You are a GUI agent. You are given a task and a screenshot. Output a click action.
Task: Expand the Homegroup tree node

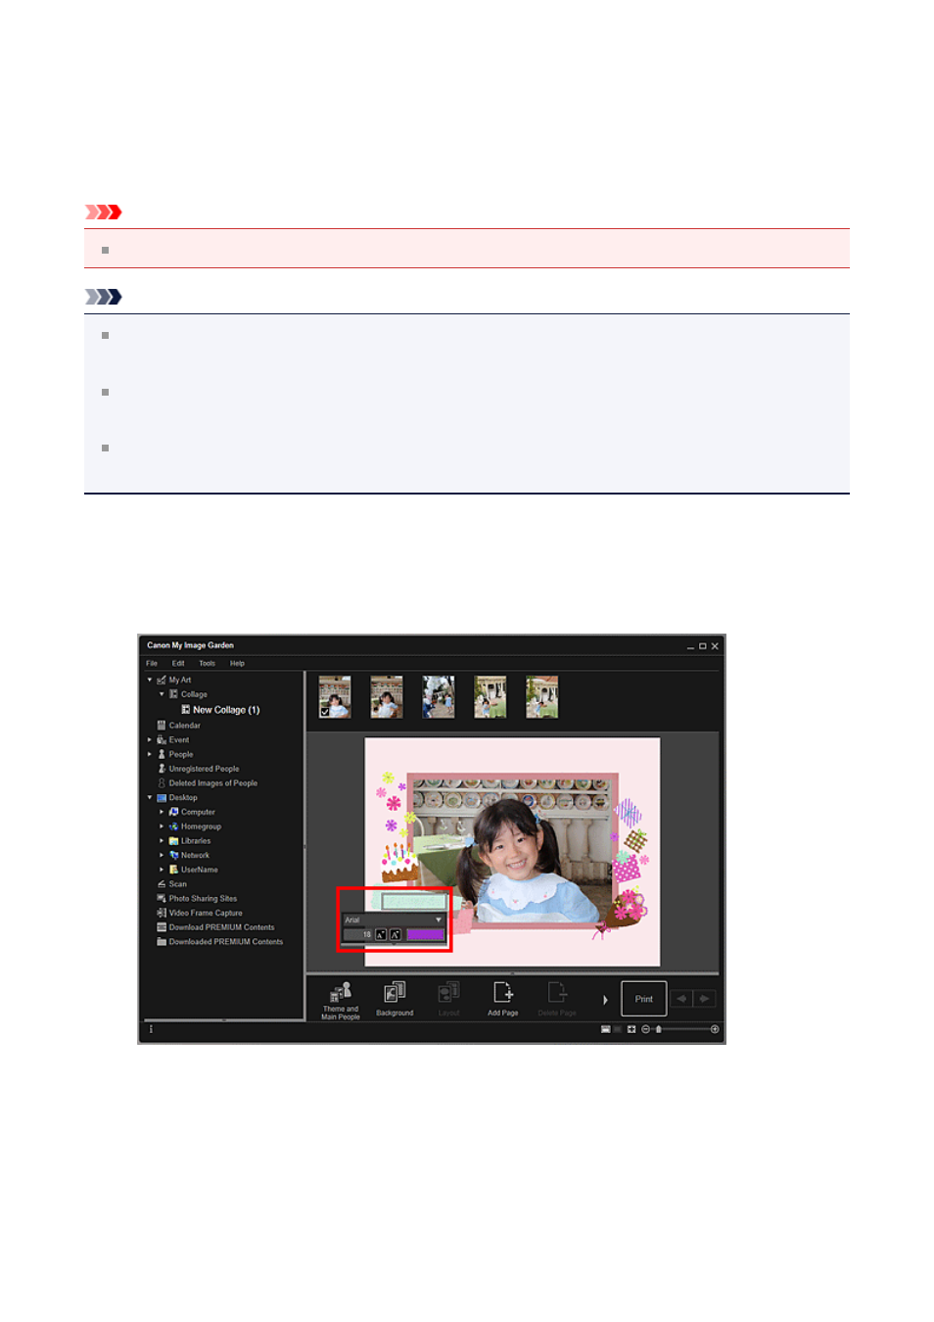[162, 826]
